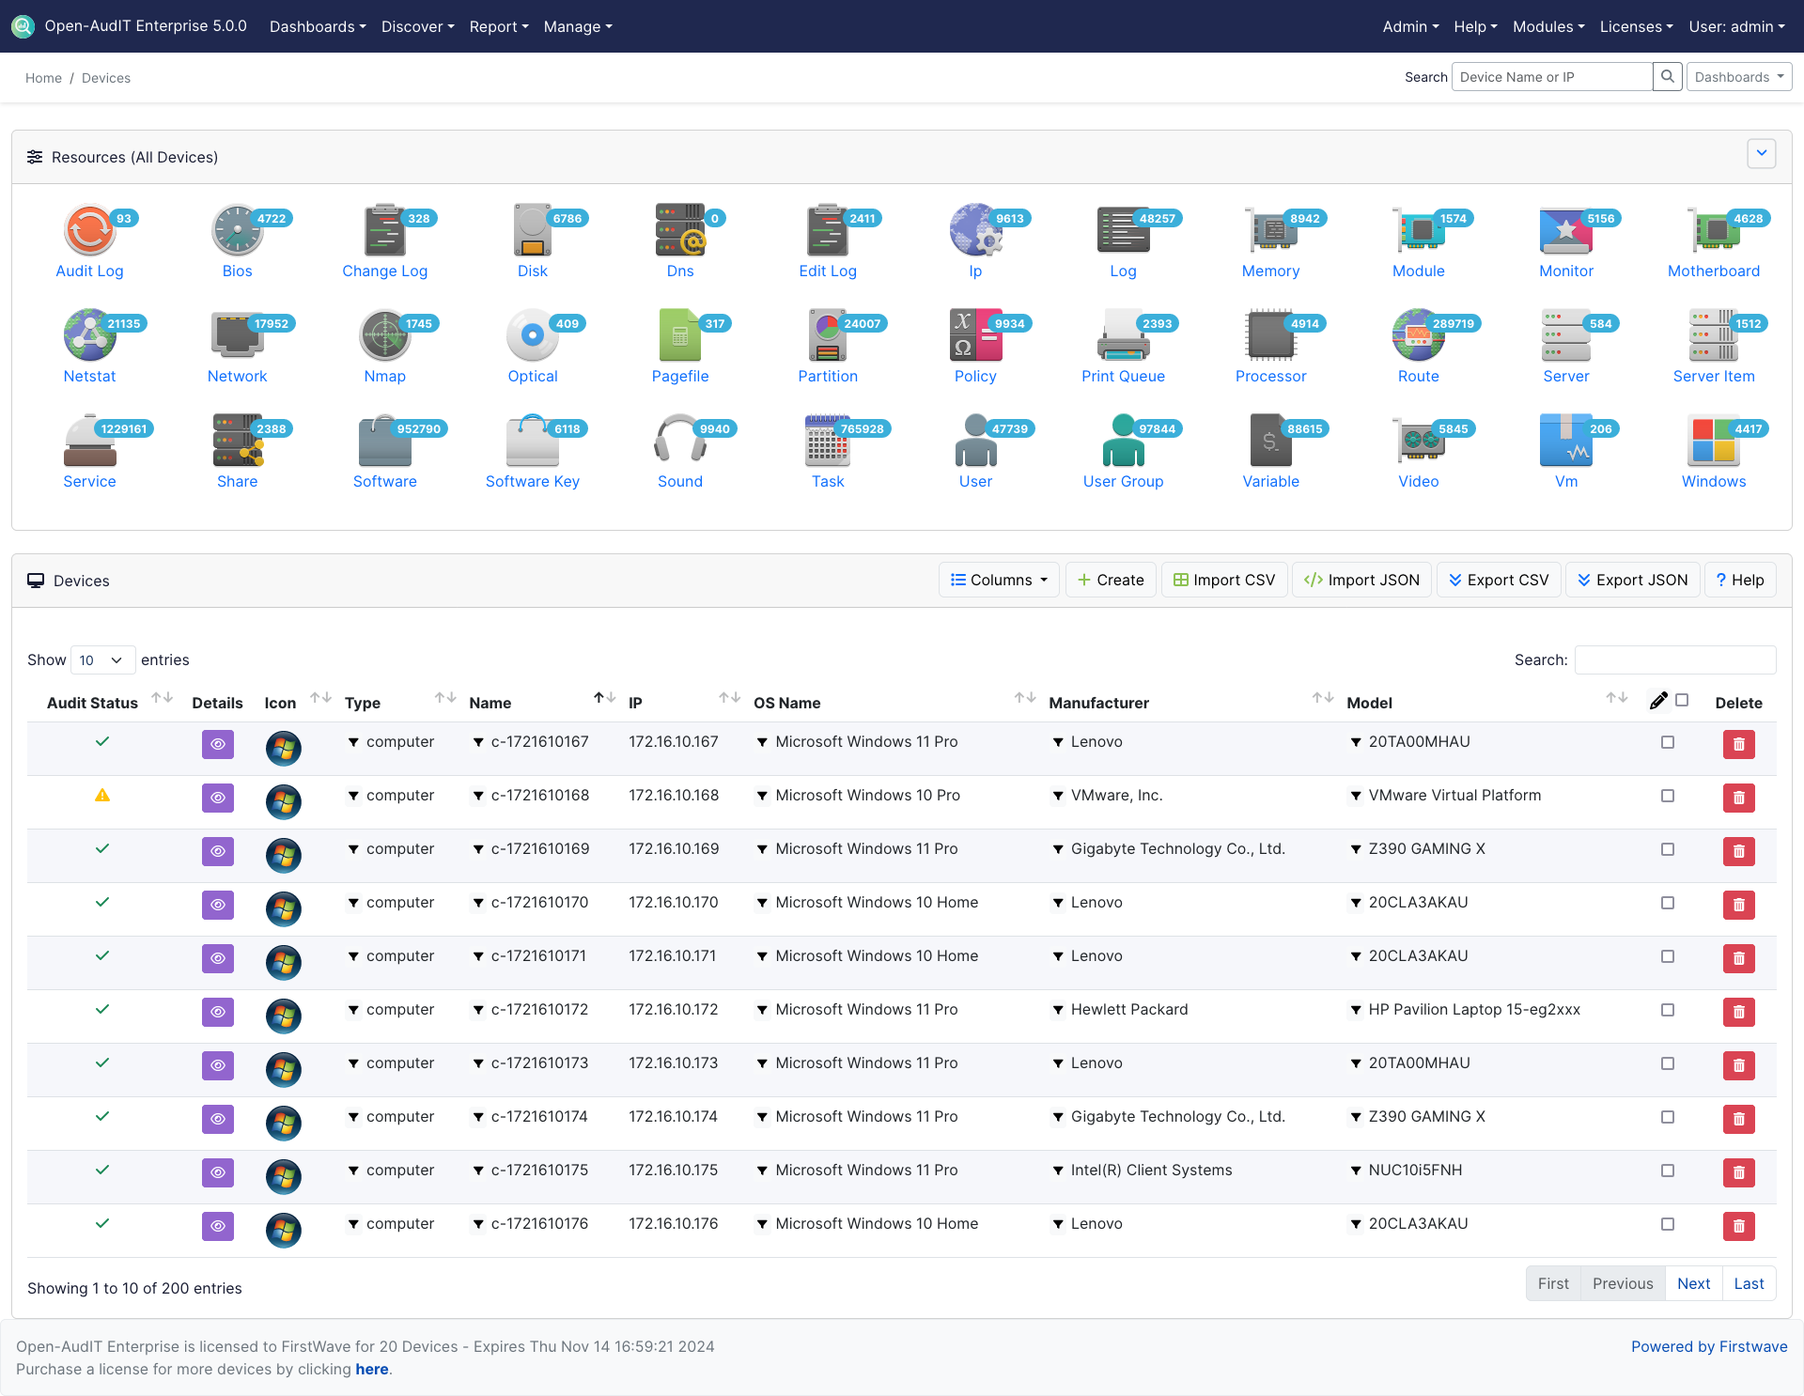Open the Change Log resource icon
The width and height of the screenshot is (1804, 1396).
[x=385, y=230]
